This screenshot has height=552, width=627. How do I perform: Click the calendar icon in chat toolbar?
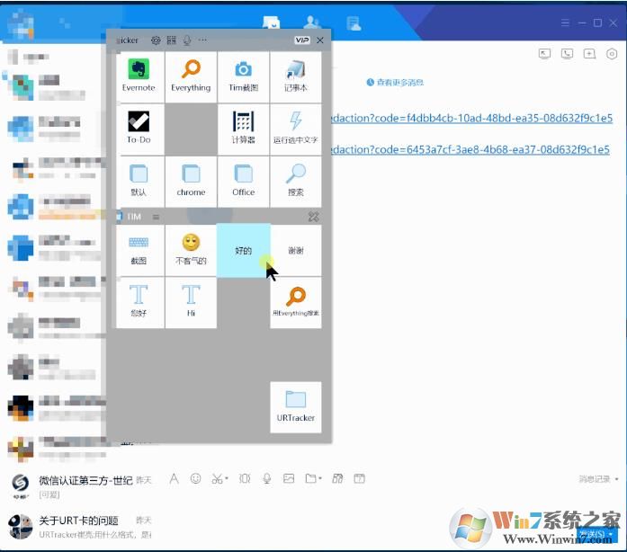point(360,478)
